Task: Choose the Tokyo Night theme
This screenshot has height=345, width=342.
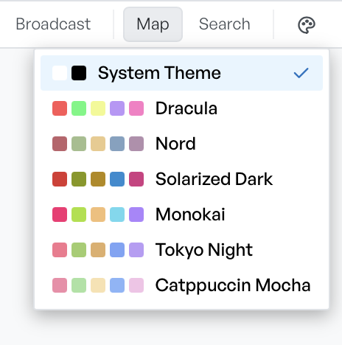Action: point(181,250)
